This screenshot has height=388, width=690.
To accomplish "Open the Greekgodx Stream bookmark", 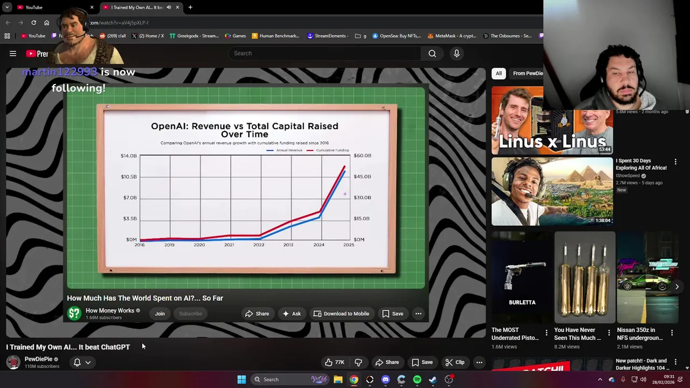I will click(194, 36).
